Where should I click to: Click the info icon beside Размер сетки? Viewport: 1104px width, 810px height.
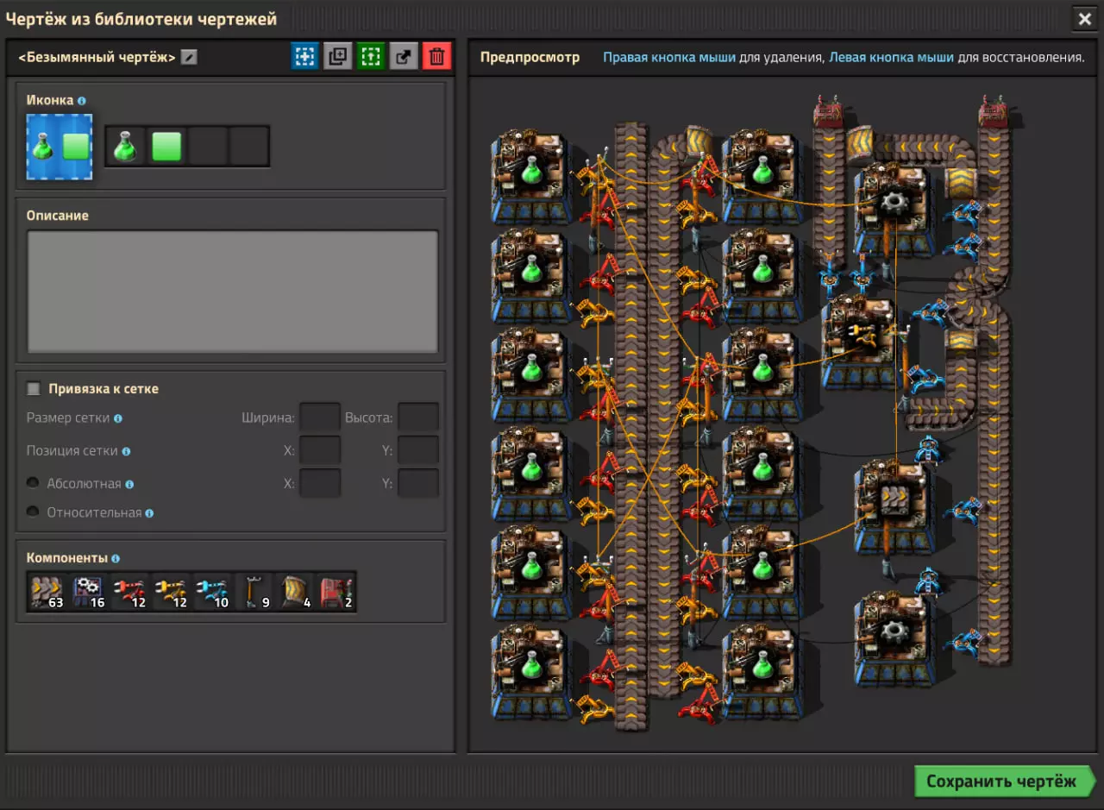tap(118, 418)
